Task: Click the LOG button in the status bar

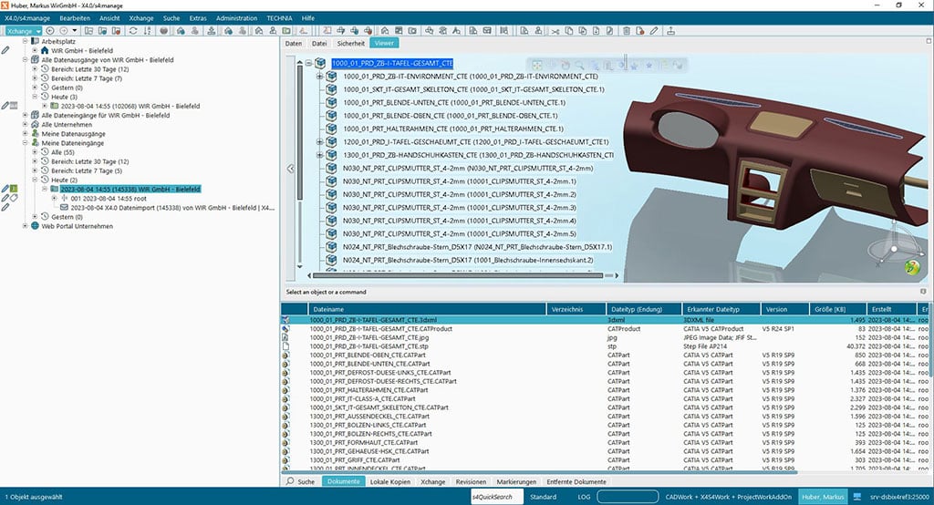Action: click(x=584, y=496)
